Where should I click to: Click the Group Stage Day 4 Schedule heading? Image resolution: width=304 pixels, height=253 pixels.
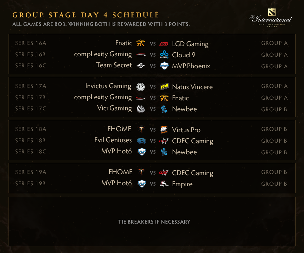(86, 15)
